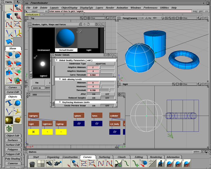Screen dimensions: 211x169
Task: Click the Curve Threshold slider
Action: click(x=107, y=75)
